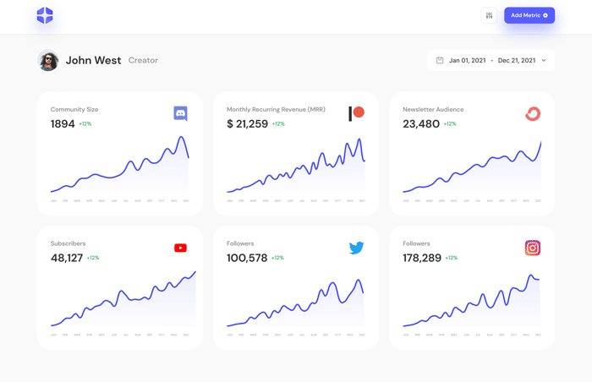Click the calendar icon in date range
Image resolution: width=592 pixels, height=382 pixels.
[x=440, y=60]
